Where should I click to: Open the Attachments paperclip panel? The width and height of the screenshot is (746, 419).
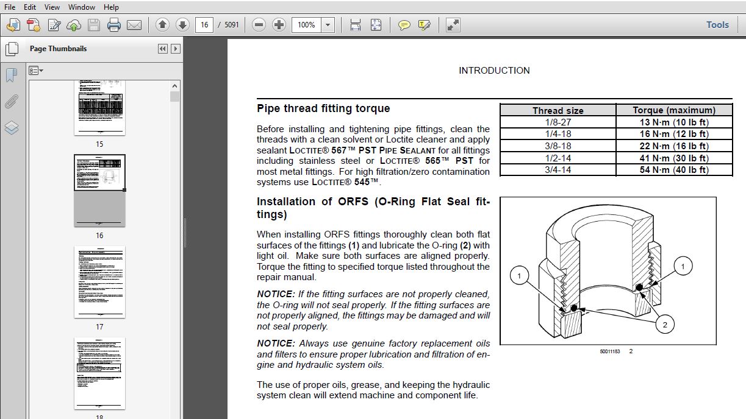[x=11, y=101]
